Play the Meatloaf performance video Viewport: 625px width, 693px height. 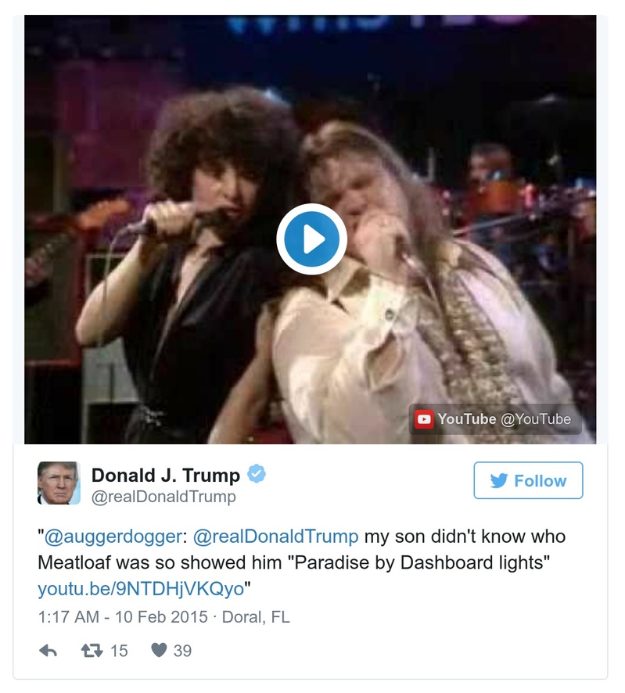coord(312,239)
